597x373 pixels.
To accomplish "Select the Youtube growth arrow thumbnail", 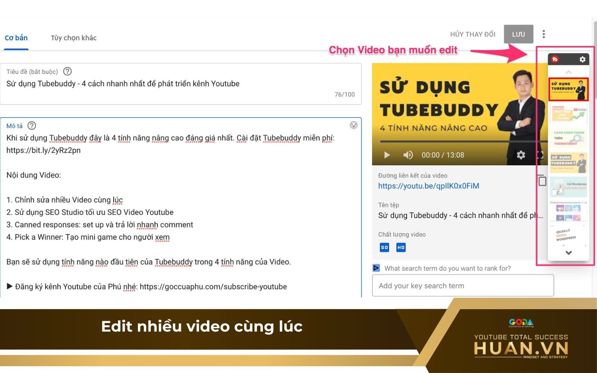I will tap(569, 114).
